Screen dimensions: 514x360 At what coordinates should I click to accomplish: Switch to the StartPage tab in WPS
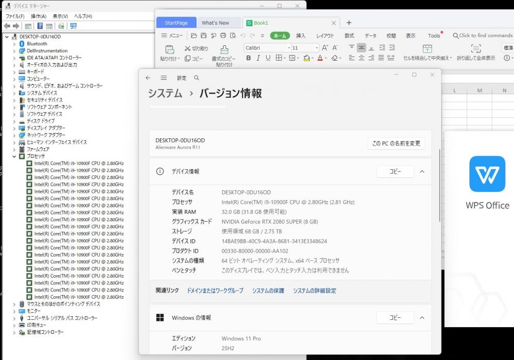point(176,23)
